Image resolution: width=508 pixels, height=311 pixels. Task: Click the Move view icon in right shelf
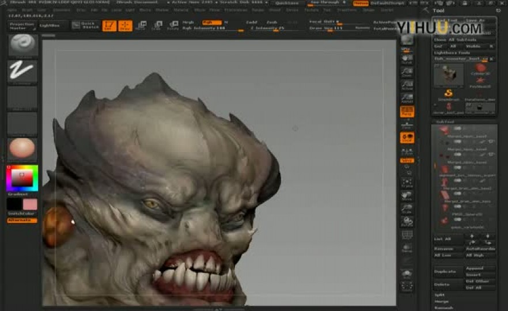pyautogui.click(x=407, y=196)
